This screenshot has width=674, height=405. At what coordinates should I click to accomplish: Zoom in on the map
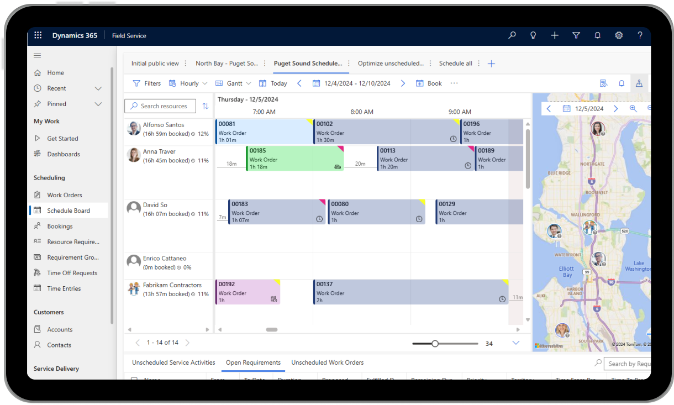[x=633, y=109]
